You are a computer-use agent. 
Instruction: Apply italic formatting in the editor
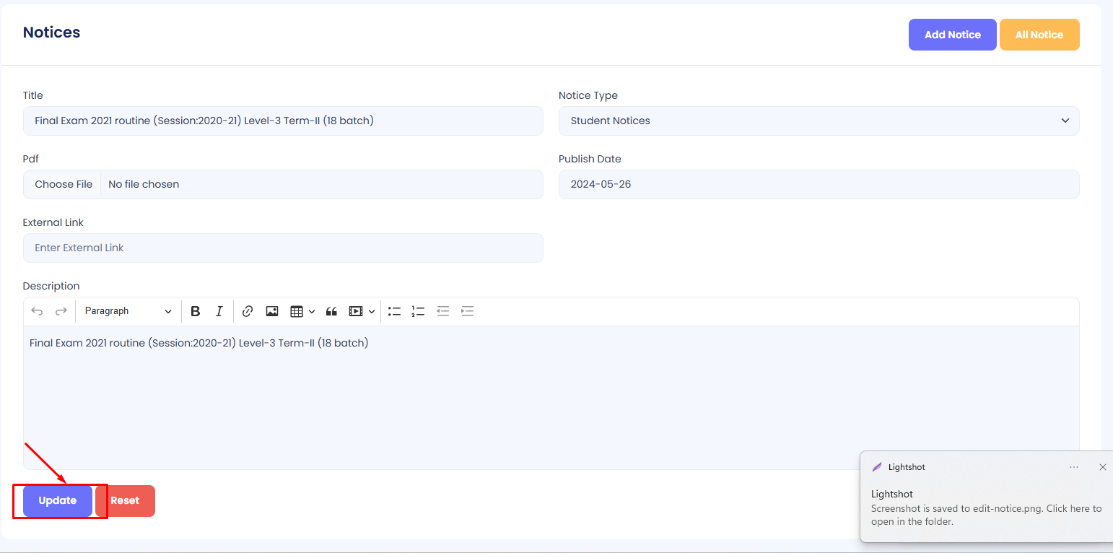click(x=219, y=311)
